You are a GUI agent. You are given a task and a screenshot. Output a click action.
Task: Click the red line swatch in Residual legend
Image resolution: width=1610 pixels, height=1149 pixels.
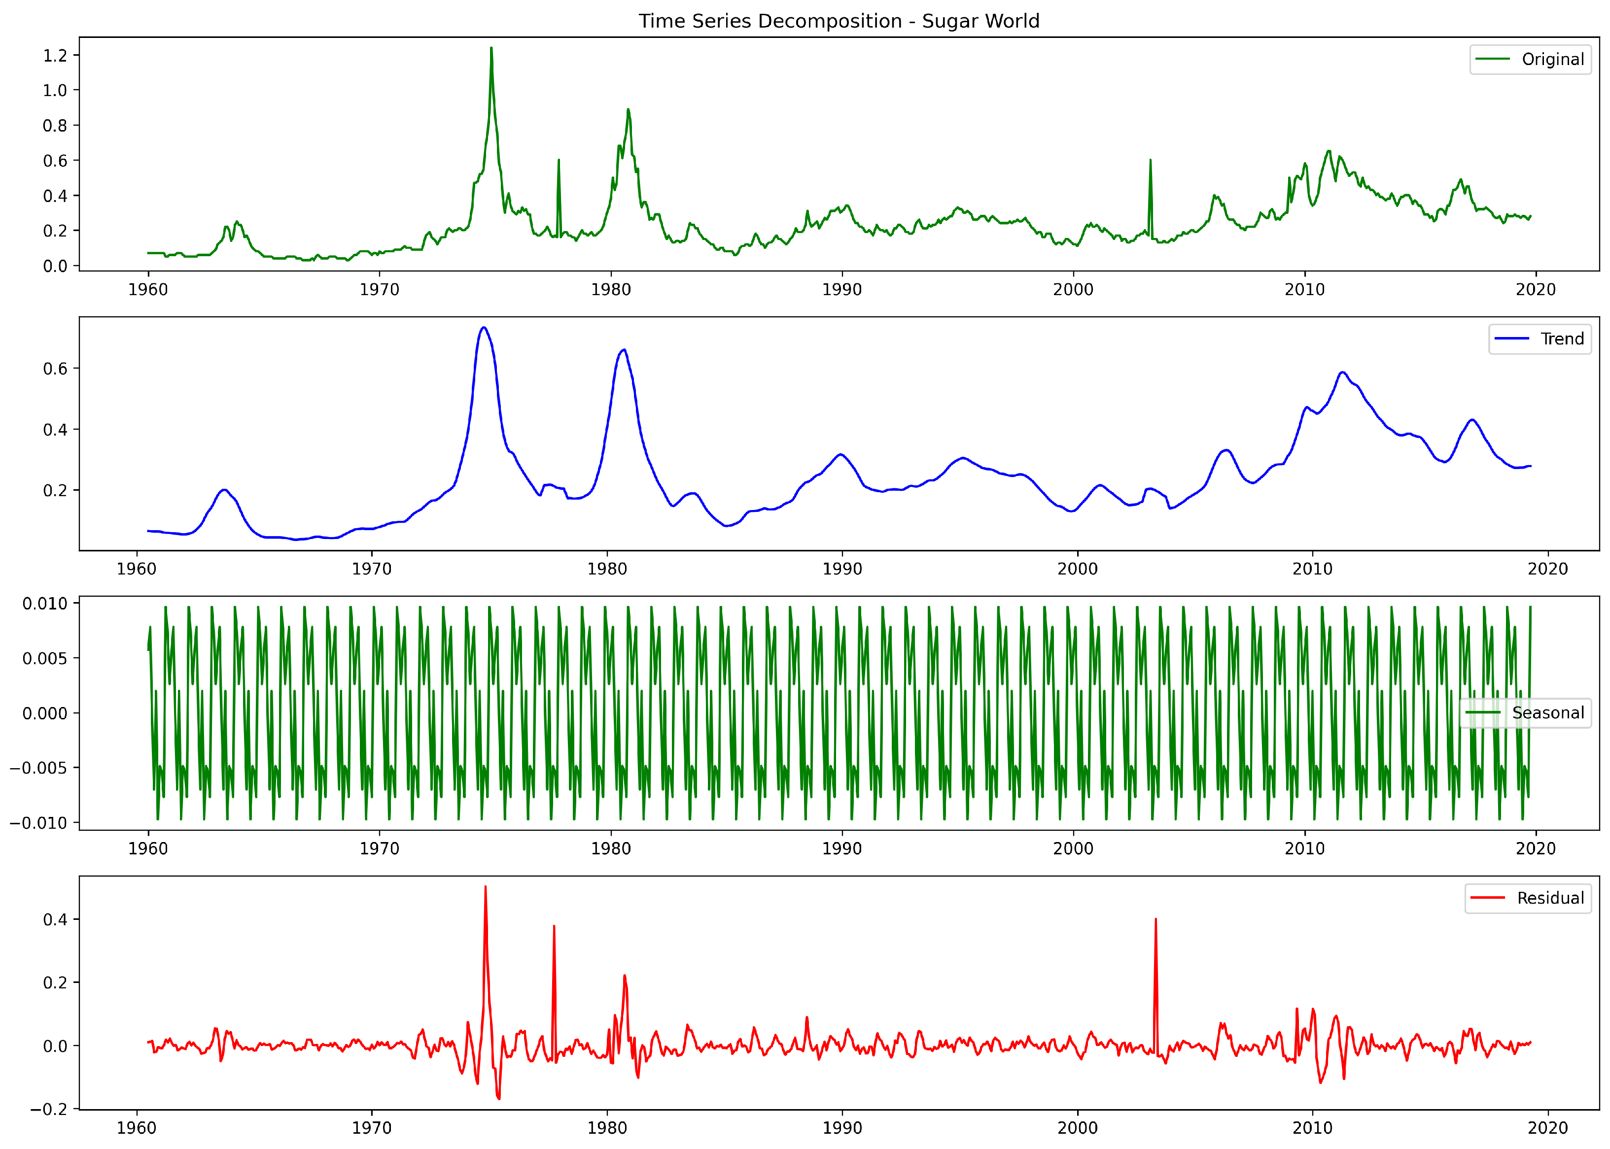1488,898
